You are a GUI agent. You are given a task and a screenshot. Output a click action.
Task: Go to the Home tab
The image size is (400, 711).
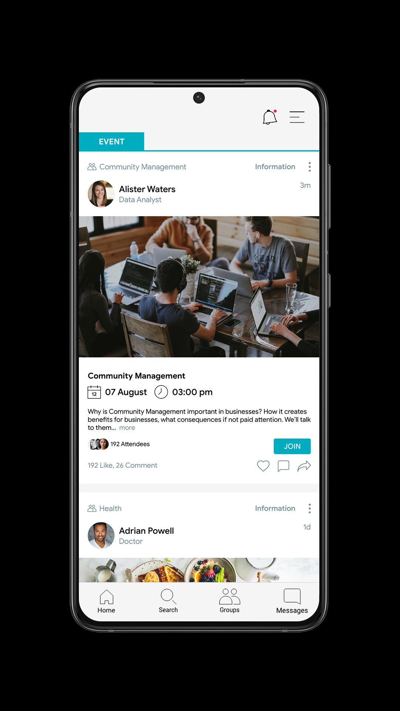106,601
